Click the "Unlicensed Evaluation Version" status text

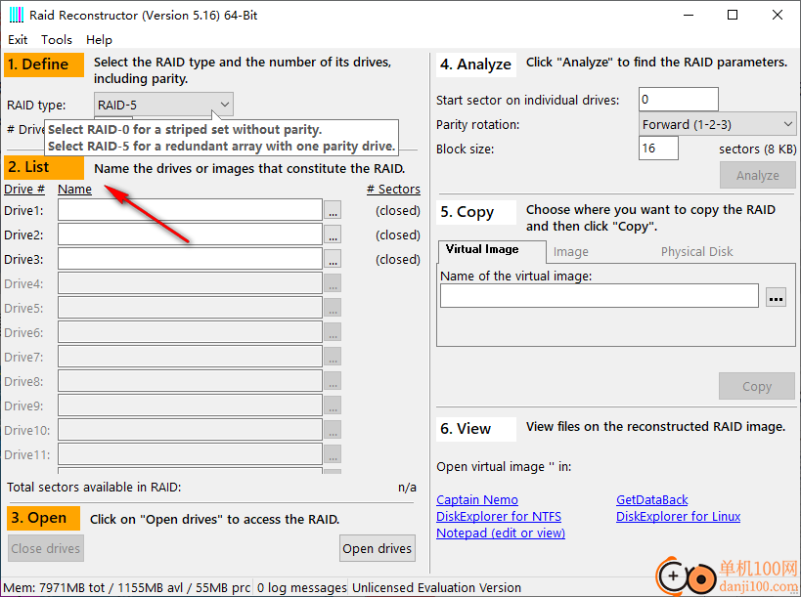437,588
